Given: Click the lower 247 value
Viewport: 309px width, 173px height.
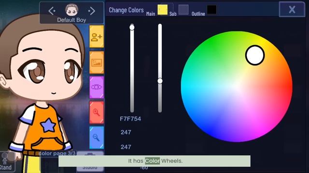Looking at the screenshot, I should 126,147.
